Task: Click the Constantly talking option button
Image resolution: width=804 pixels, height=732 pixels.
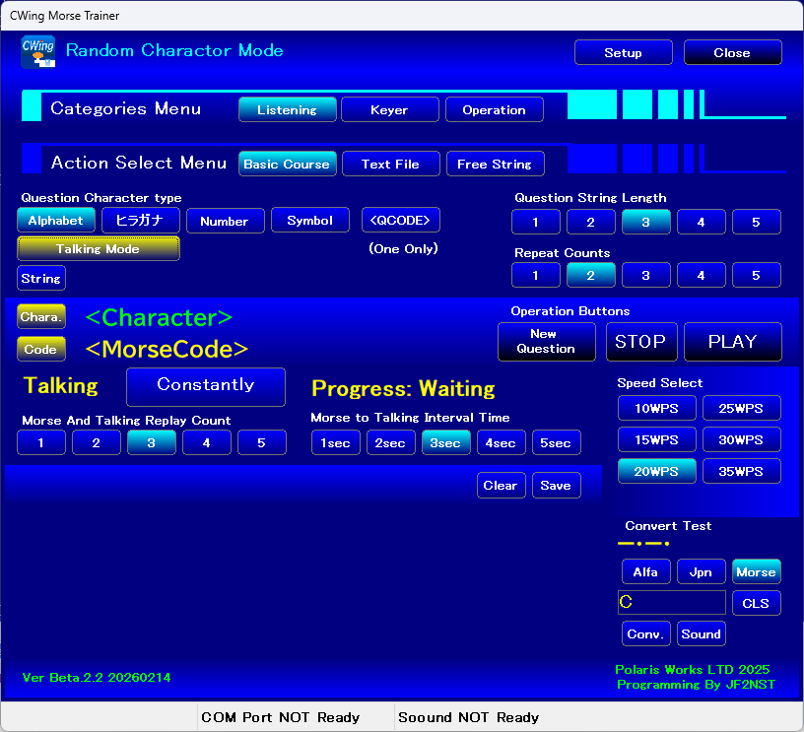Action: click(206, 386)
